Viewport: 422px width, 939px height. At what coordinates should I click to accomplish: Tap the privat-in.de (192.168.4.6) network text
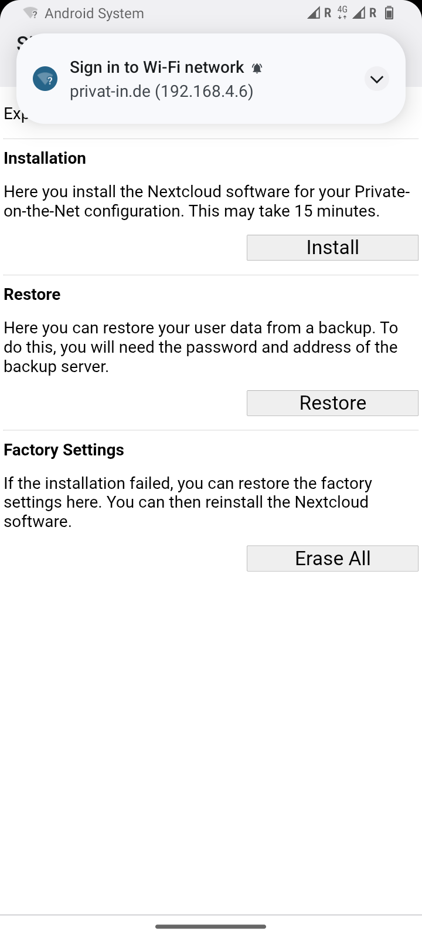click(x=161, y=92)
